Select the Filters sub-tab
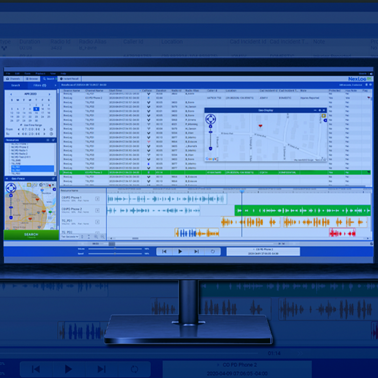 pos(40,85)
